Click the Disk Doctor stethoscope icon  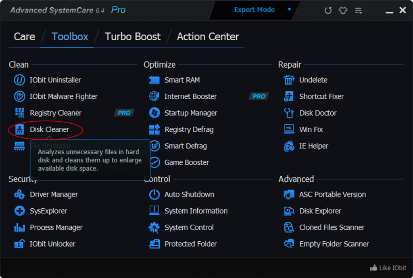[289, 113]
